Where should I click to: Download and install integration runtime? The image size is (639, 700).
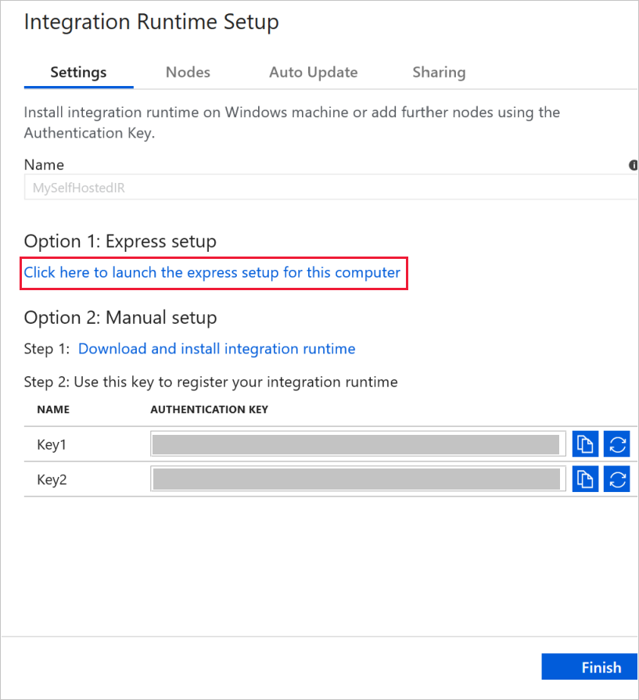pyautogui.click(x=217, y=349)
